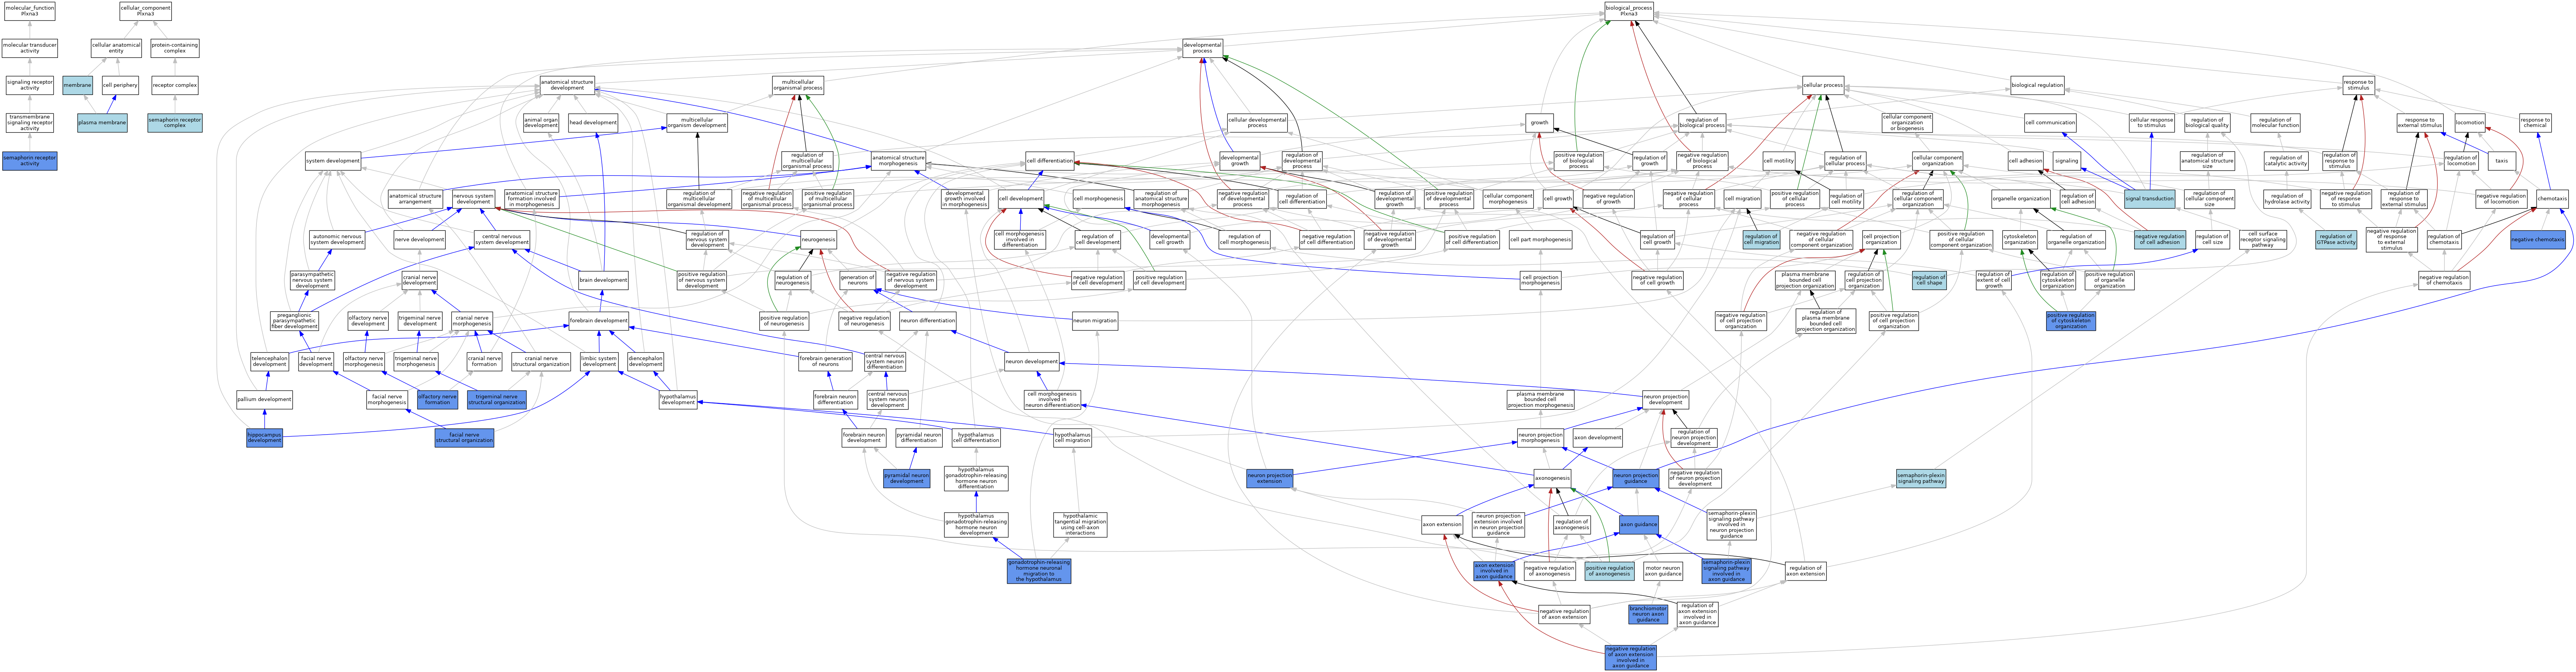The height and width of the screenshot is (672, 2576).
Task: Click the 'response to chemical' node
Action: point(2535,123)
